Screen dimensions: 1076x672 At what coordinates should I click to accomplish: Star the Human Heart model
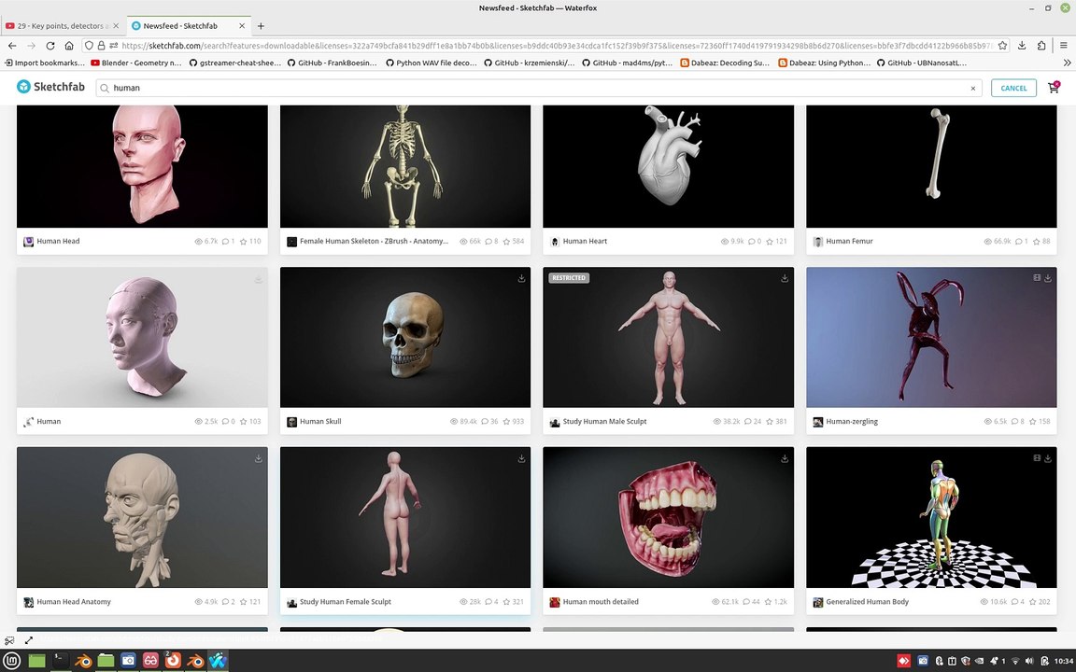point(770,242)
